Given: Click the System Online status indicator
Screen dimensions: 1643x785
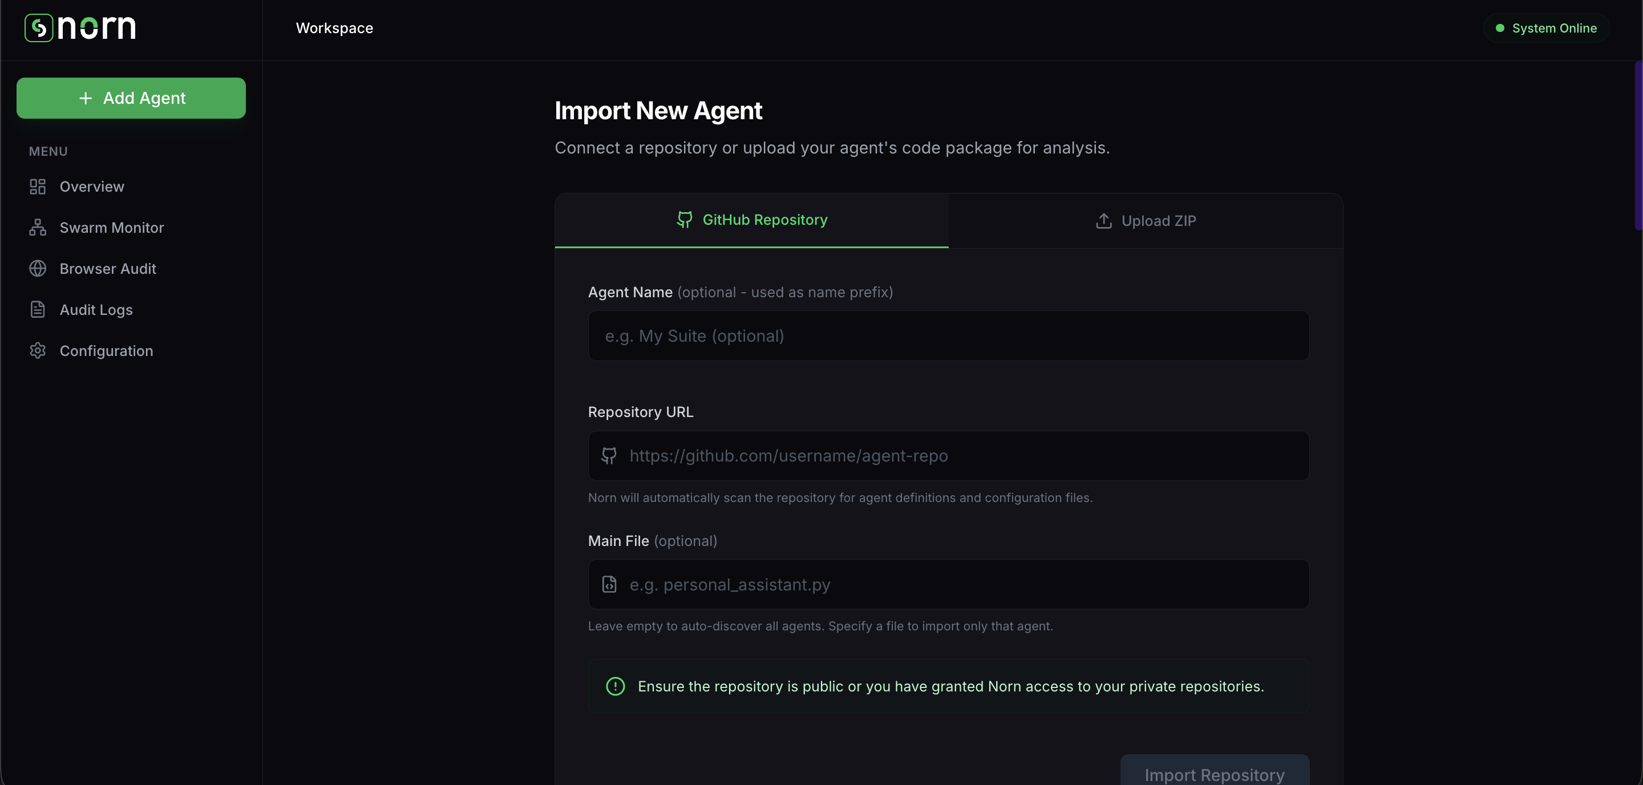Looking at the screenshot, I should [x=1546, y=28].
